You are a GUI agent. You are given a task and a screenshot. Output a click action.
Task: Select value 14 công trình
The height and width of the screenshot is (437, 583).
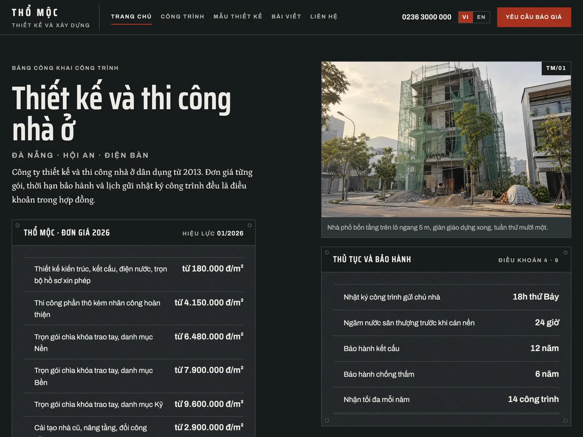(533, 399)
